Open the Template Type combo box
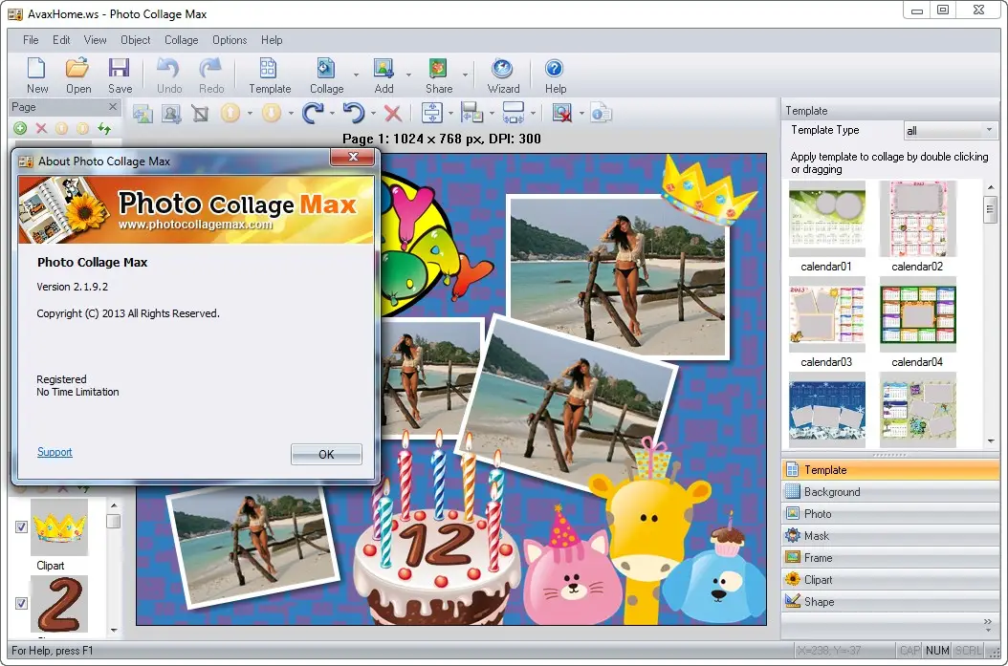 click(951, 130)
